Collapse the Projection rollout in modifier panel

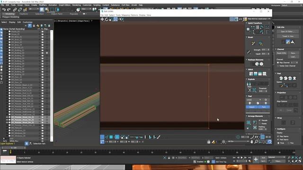click(x=276, y=93)
